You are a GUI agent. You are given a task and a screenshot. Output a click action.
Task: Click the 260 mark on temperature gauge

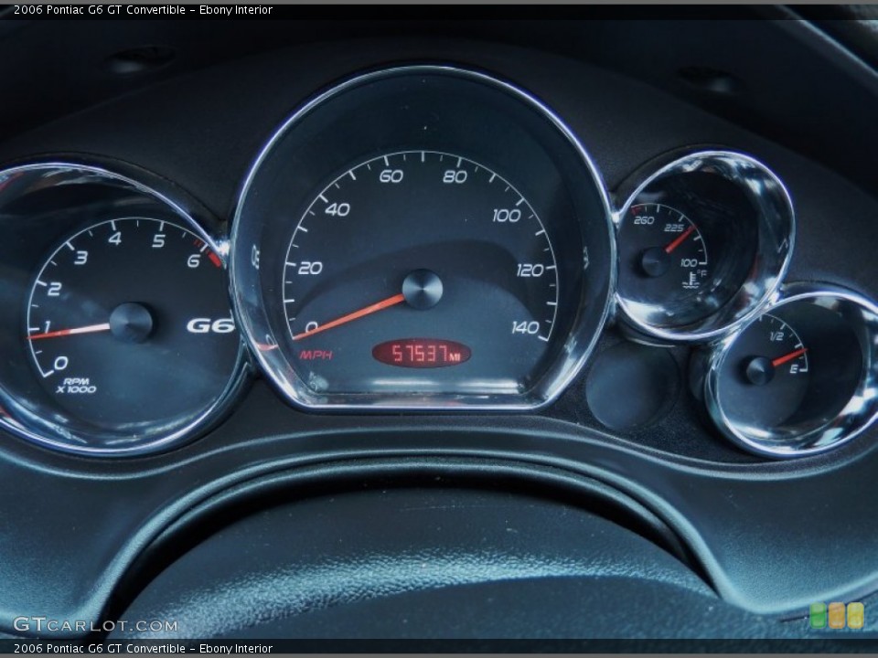coord(643,220)
